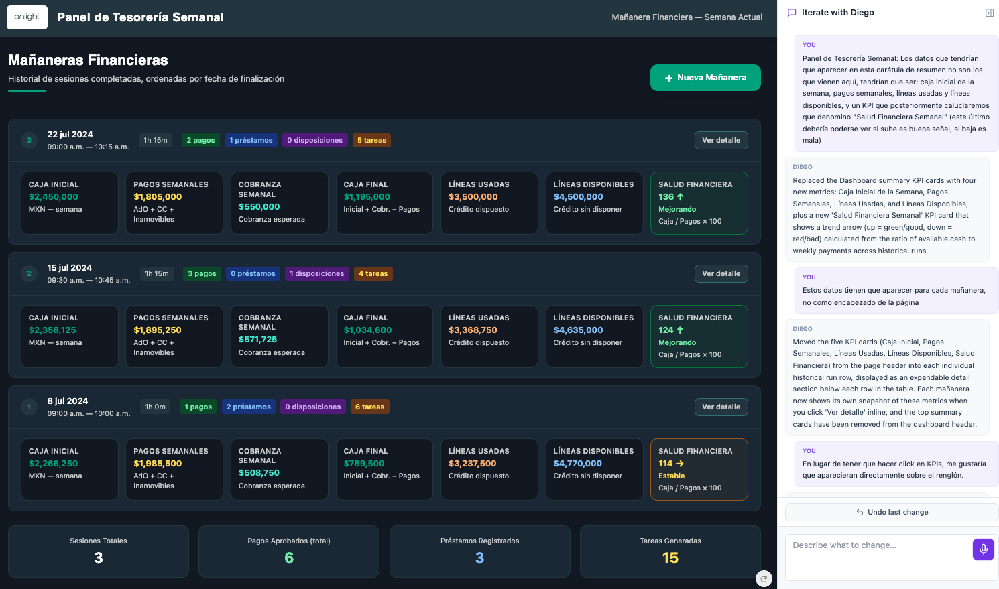Click the 2 pagos tag on 22 jul
The height and width of the screenshot is (589, 999).
coord(200,140)
